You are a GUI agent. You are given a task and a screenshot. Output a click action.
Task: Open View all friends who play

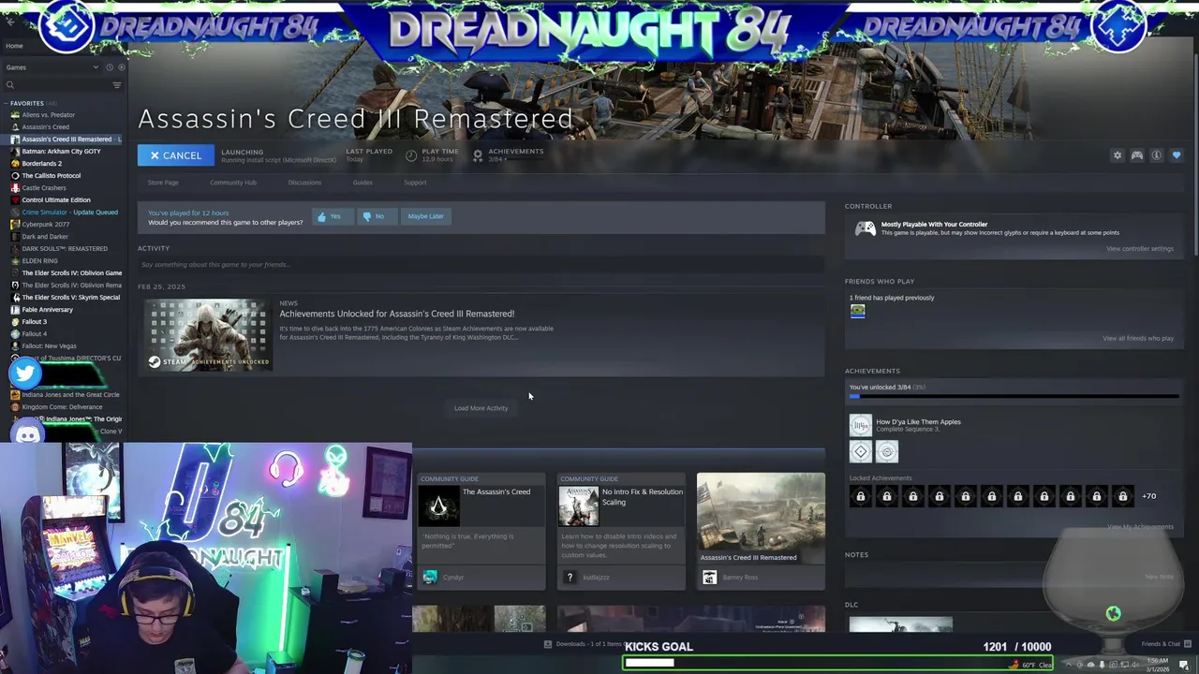coord(1137,339)
